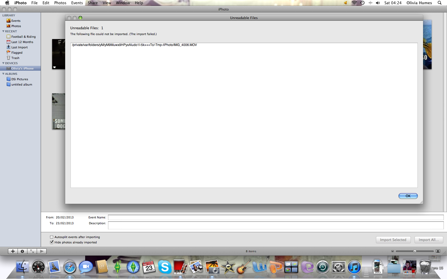Select the unreadable file path IMG_4006.MOV
This screenshot has height=279, width=447.
click(x=134, y=45)
